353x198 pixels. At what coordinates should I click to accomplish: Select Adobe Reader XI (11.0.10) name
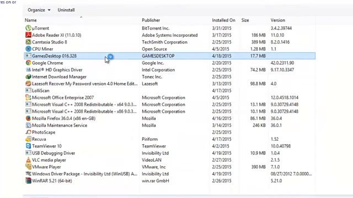[x=56, y=35]
